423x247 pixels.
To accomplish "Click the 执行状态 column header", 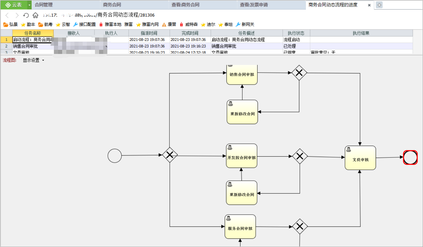I will [296, 33].
